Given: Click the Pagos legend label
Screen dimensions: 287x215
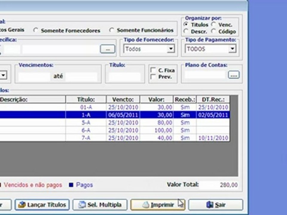Looking at the screenshot, I should [84, 185].
